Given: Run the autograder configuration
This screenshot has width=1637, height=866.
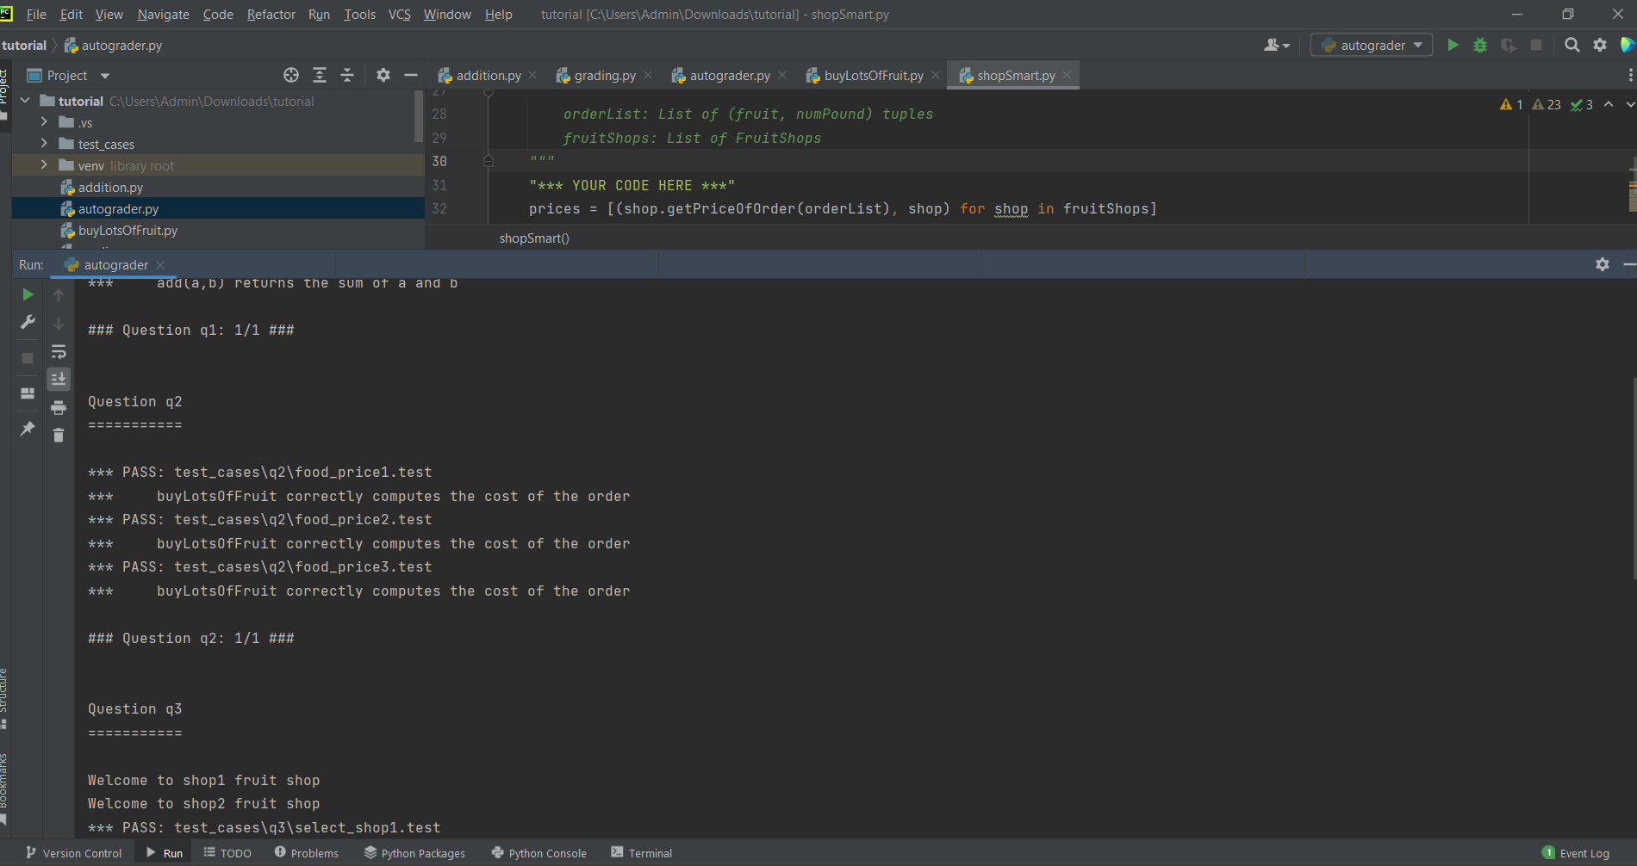Looking at the screenshot, I should (1453, 45).
